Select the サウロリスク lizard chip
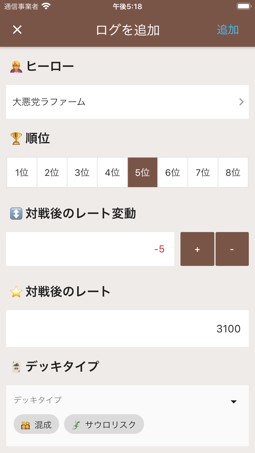 click(x=104, y=424)
